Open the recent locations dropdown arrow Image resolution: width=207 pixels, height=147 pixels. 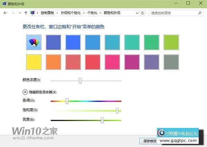[x=19, y=13]
